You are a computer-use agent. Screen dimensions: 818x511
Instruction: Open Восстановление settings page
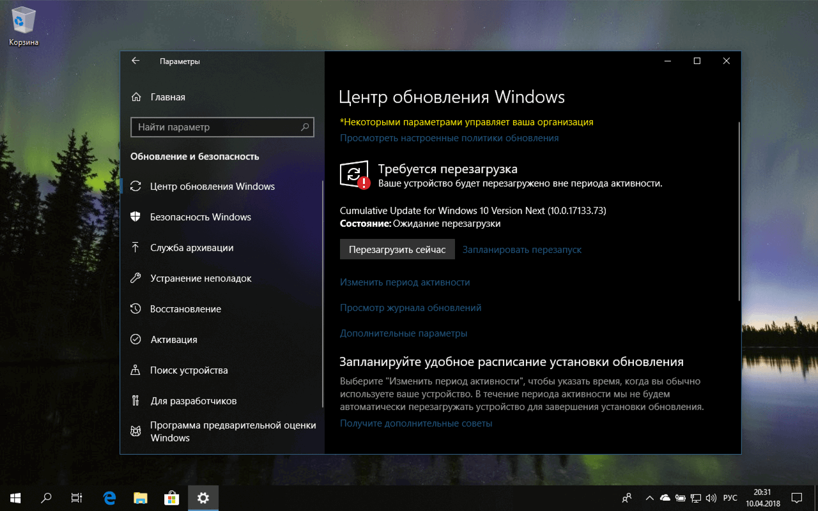click(185, 309)
